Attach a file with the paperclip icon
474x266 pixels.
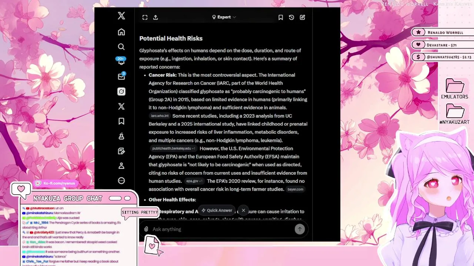[x=146, y=229]
